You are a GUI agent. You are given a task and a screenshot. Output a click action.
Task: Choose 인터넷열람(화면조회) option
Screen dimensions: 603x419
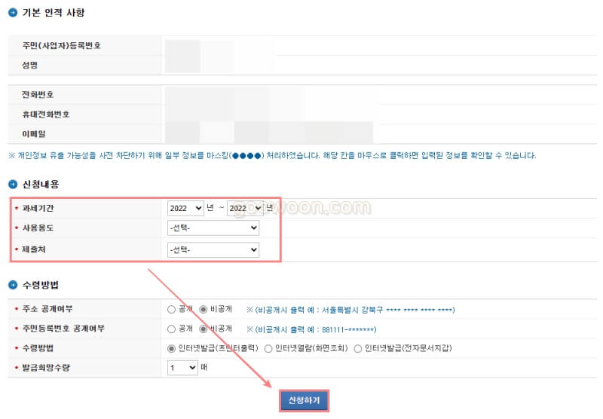268,349
